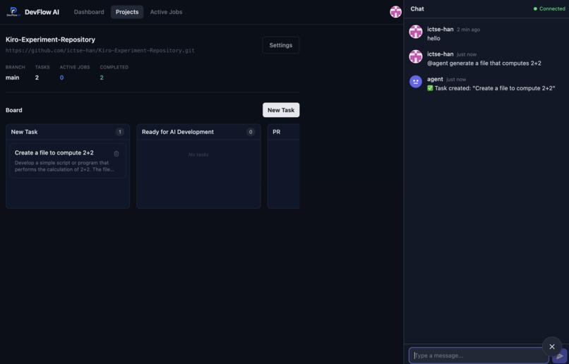
Task: Open the user avatar in top bar
Action: pos(395,12)
